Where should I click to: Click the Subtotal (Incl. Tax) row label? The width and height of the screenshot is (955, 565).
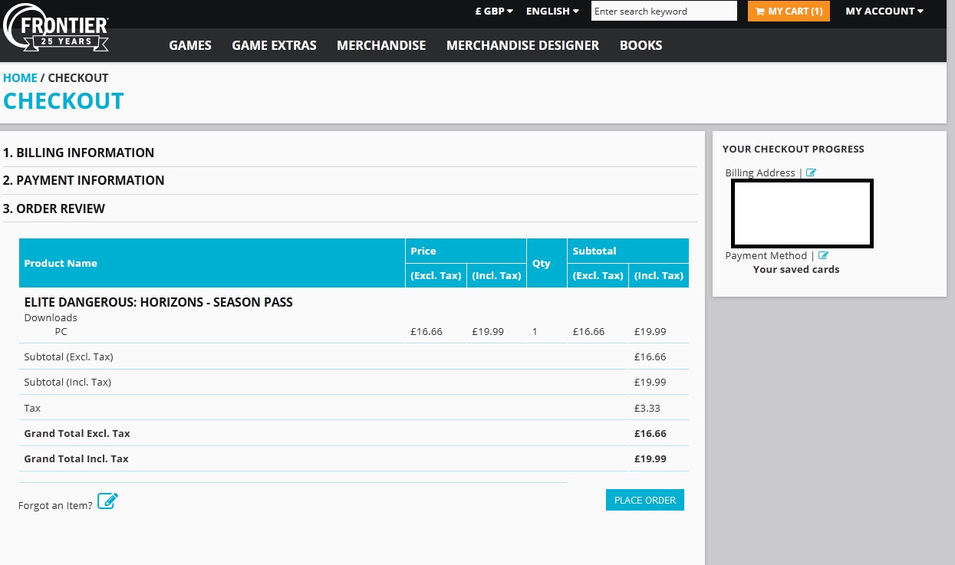(x=68, y=383)
